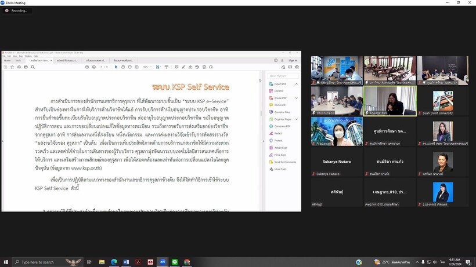Open Microsoft Edge from the taskbar

(114, 262)
